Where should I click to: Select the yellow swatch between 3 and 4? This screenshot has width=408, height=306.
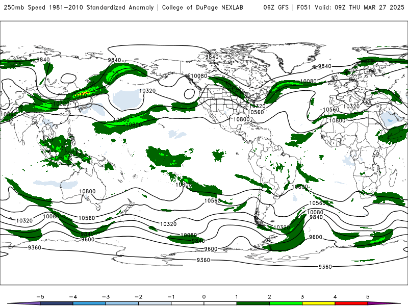tap(318, 303)
